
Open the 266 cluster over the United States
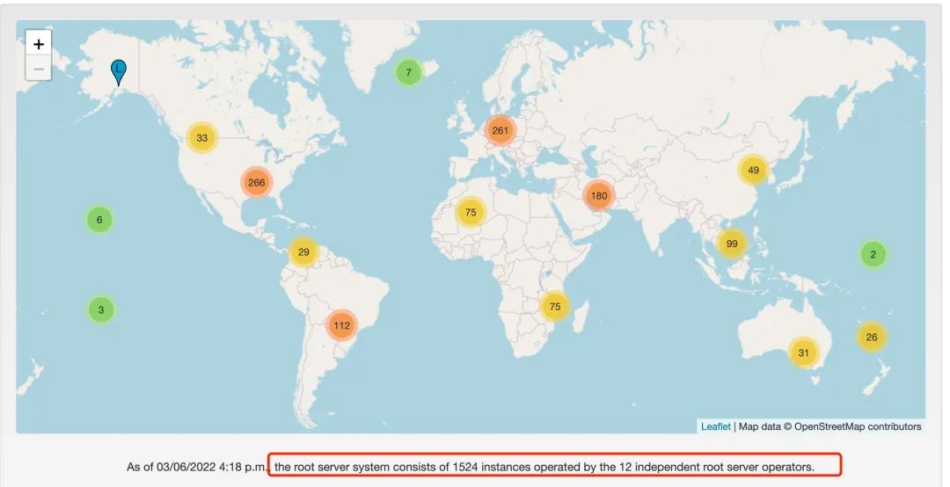click(257, 183)
